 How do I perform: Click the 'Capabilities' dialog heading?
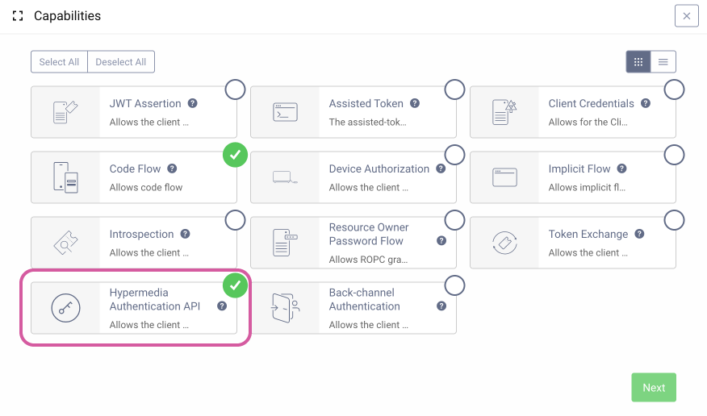point(67,16)
